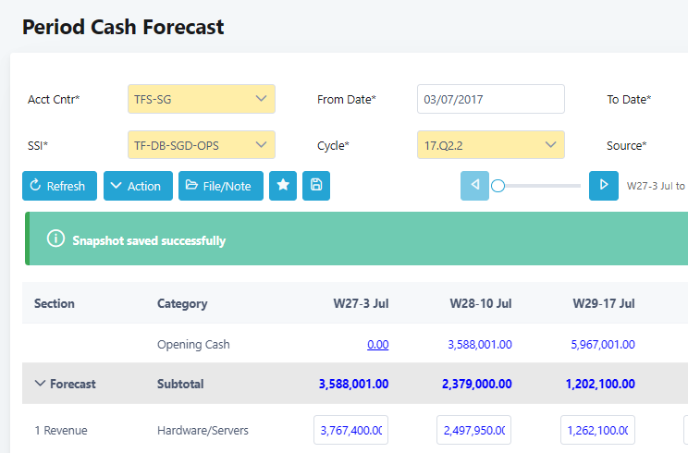Screen dimensions: 688x453
Task: Click the save snapshot disk icon
Action: click(316, 186)
